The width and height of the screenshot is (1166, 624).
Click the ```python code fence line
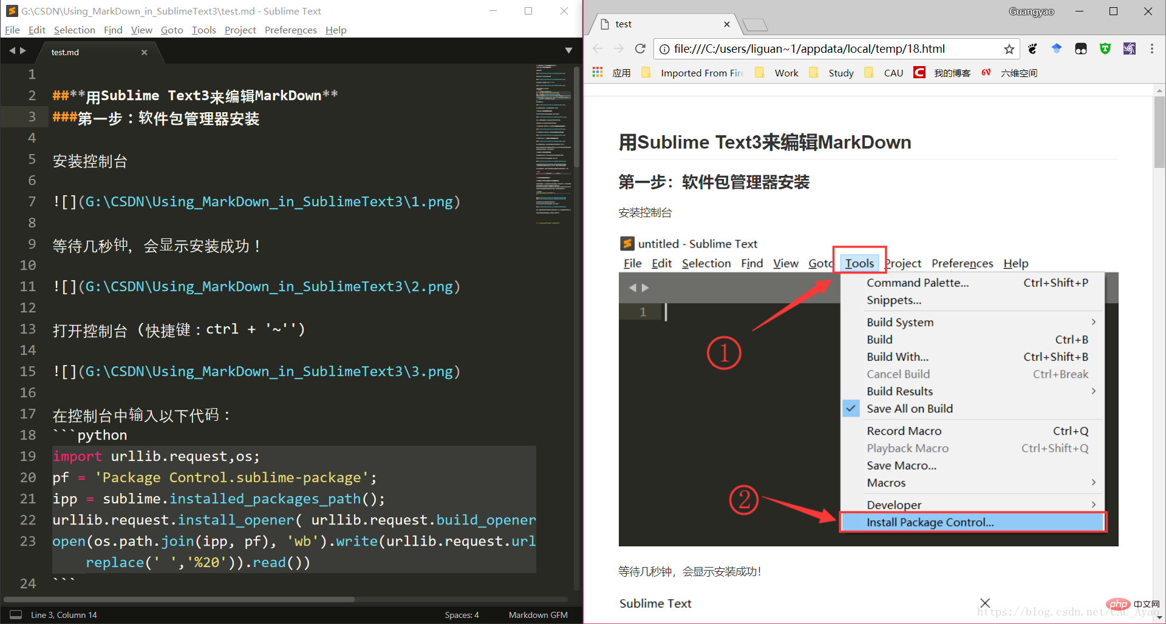point(90,435)
